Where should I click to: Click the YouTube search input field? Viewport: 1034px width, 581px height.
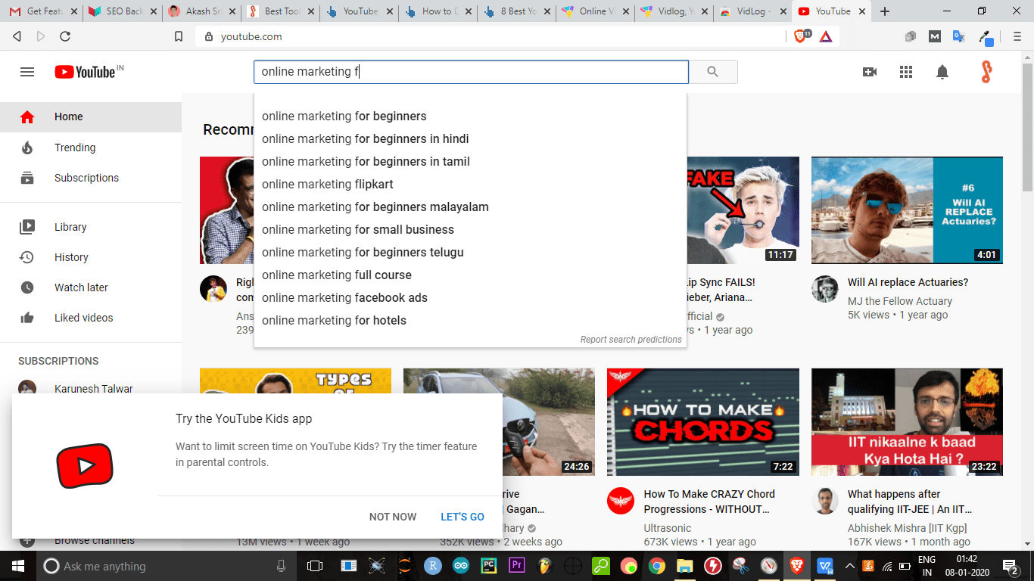[471, 72]
